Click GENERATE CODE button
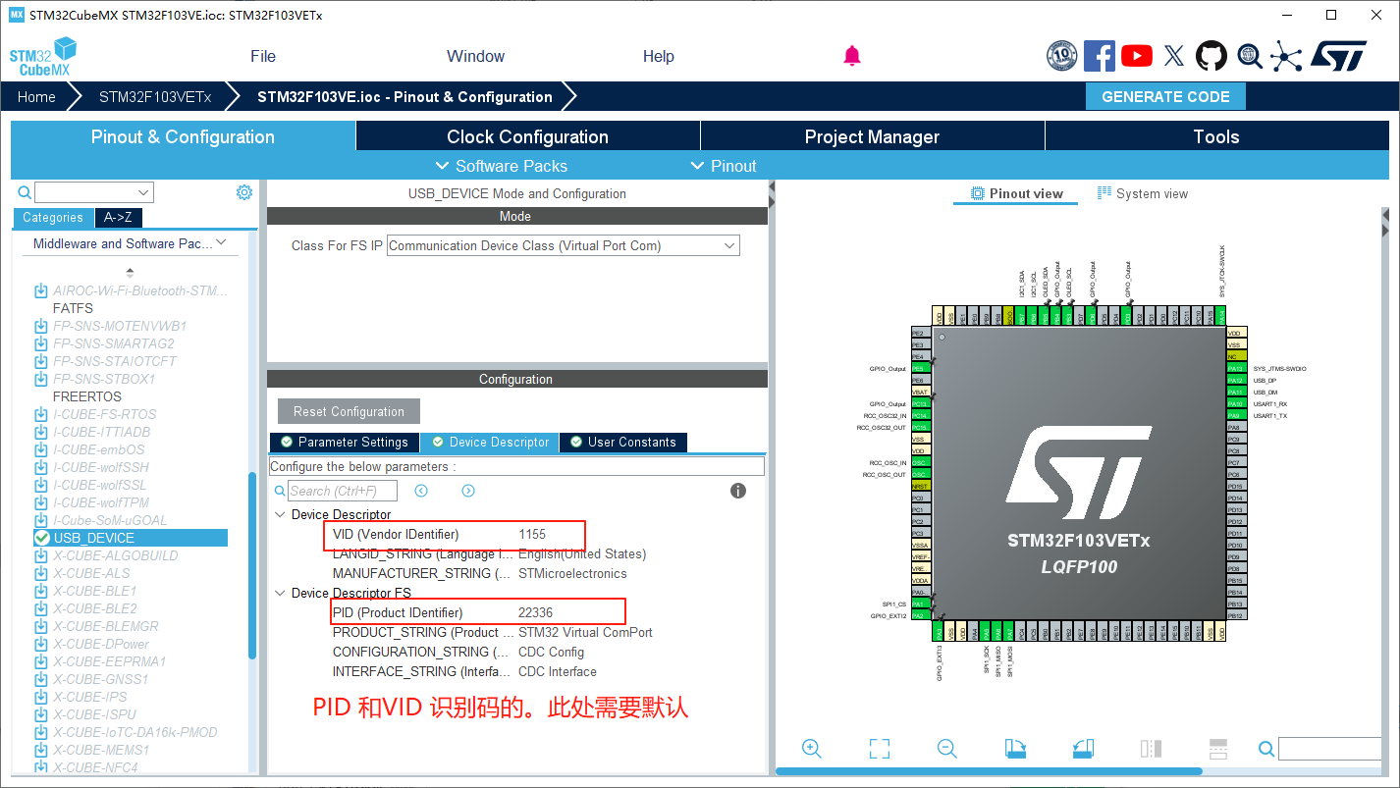 tap(1165, 96)
